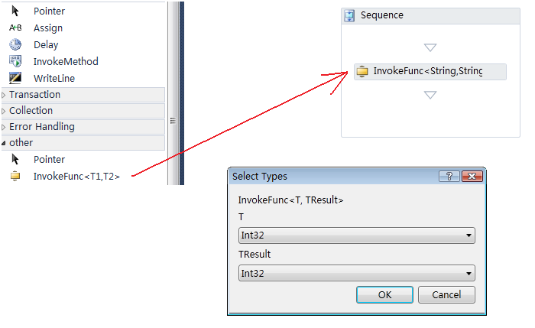Click the toolbox panel splitter grip
Viewport: 535px width, 328px height.
tap(173, 121)
